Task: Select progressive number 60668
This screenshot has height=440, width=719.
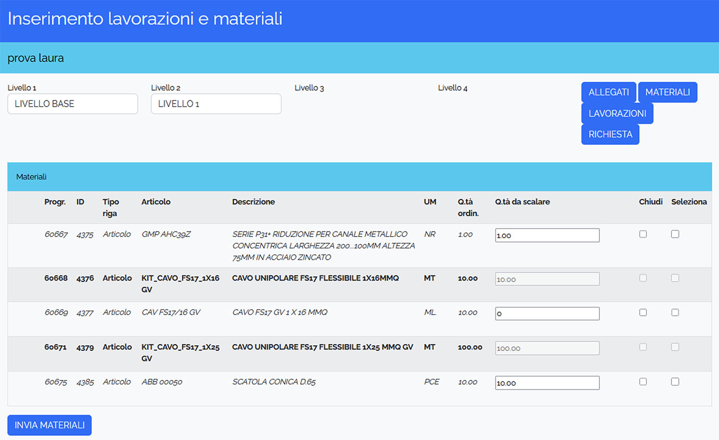Action: pos(56,278)
